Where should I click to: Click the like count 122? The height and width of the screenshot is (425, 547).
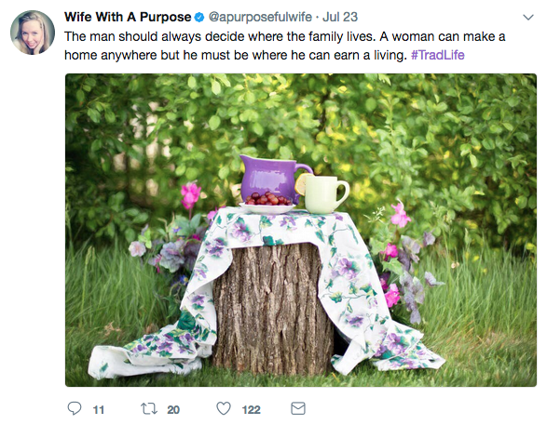252,410
